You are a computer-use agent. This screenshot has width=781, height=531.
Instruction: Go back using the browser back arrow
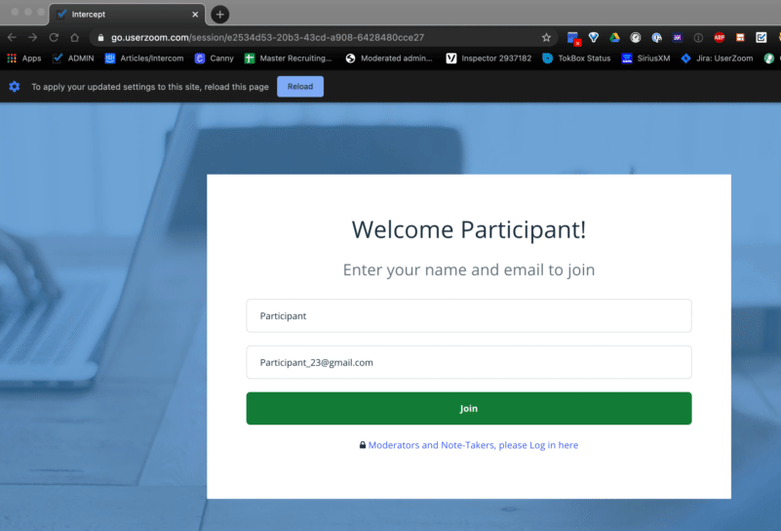[12, 37]
